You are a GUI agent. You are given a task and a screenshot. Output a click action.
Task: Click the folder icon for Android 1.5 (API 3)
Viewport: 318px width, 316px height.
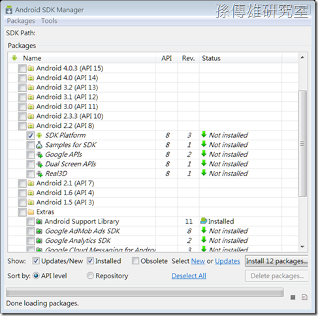tap(31, 202)
